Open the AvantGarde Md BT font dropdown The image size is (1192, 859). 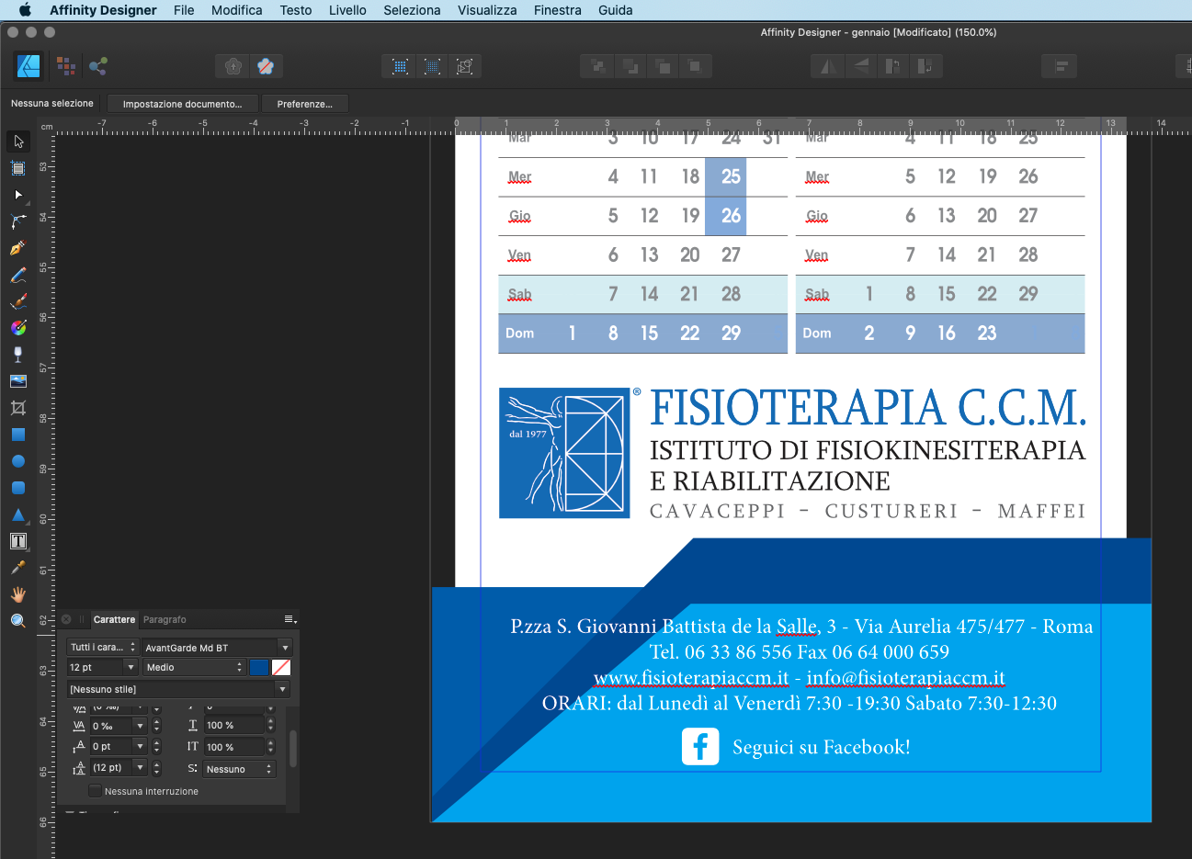(x=285, y=648)
